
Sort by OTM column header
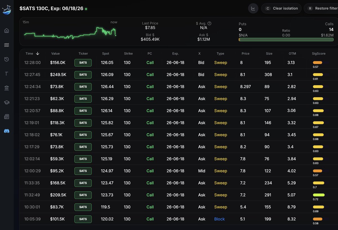[x=292, y=54]
